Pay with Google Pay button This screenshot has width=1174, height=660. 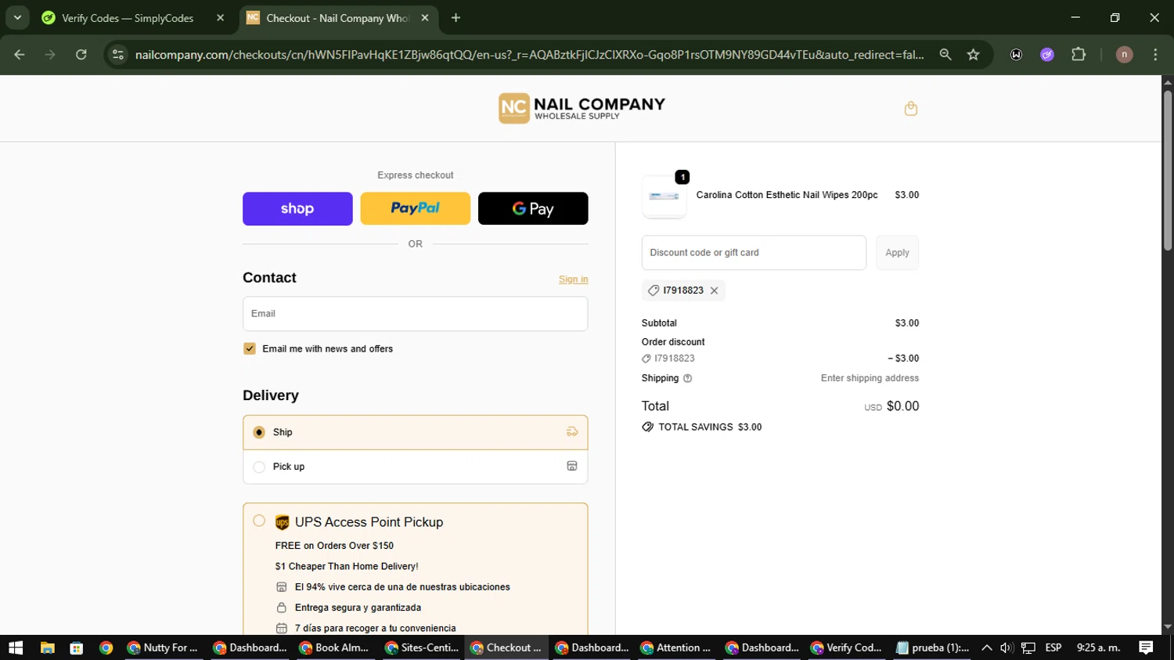pyautogui.click(x=533, y=208)
